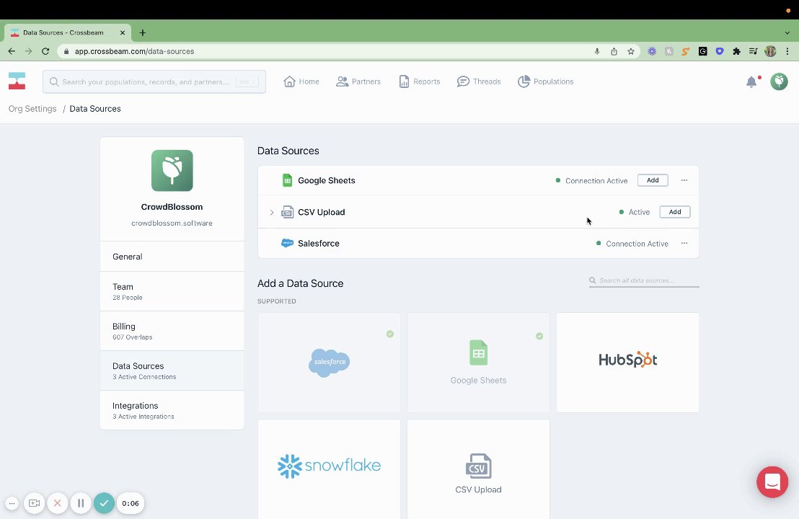Select General in settings sidebar
Image resolution: width=799 pixels, height=519 pixels.
[x=172, y=256]
